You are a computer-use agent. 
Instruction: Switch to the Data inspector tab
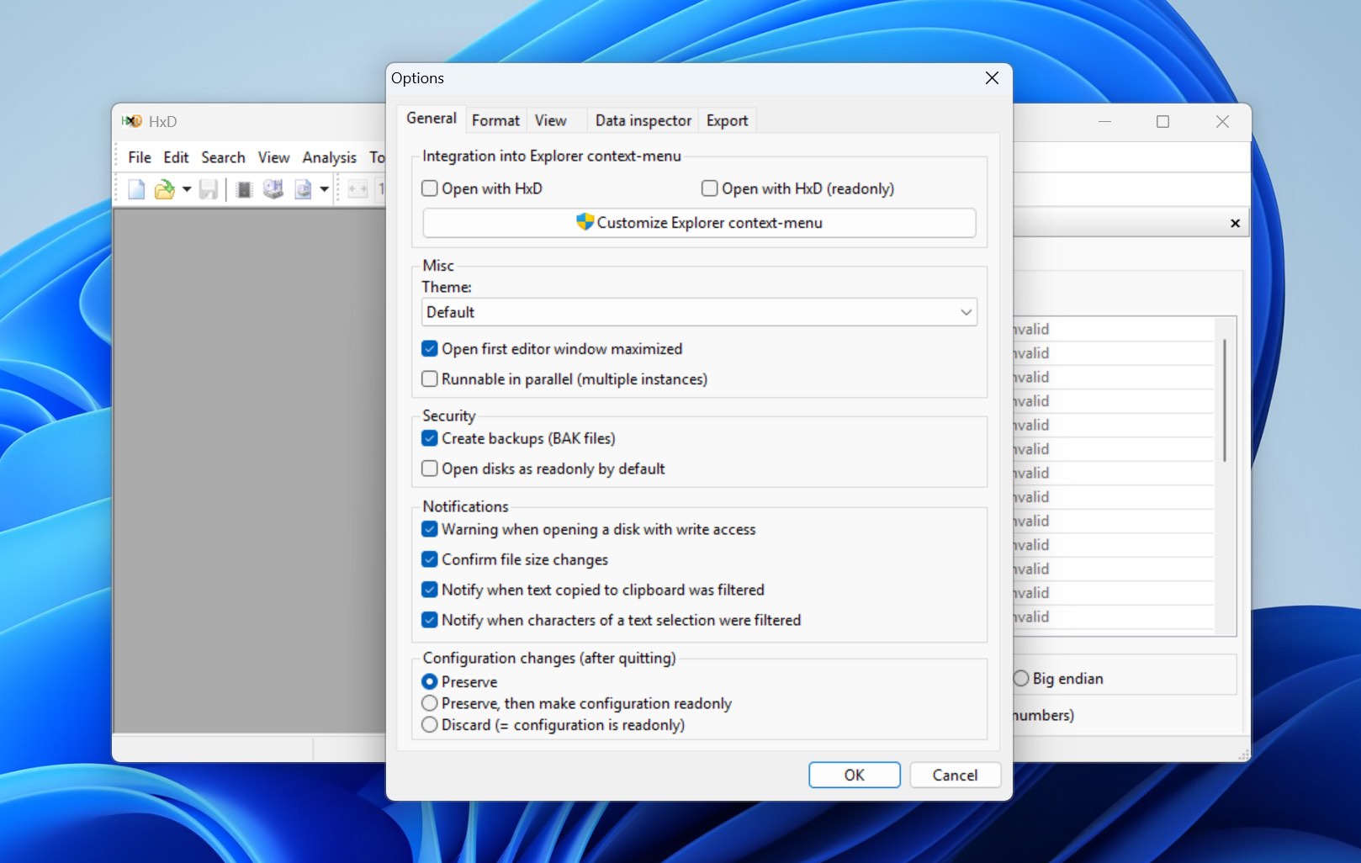pyautogui.click(x=642, y=120)
